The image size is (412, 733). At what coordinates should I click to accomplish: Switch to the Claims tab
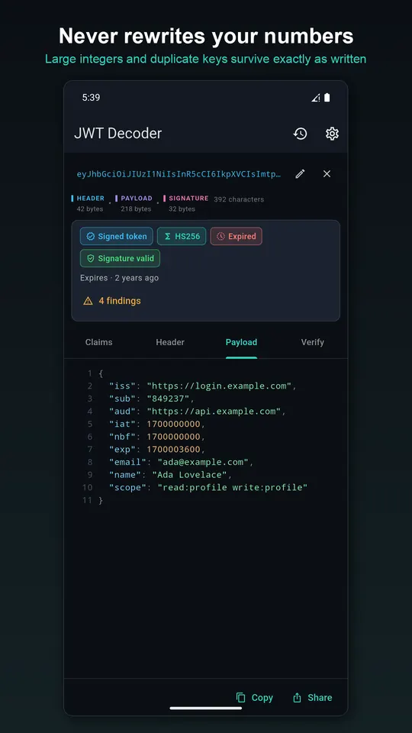(99, 342)
